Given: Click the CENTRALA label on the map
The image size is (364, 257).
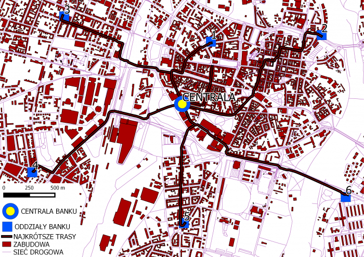Looking at the screenshot, I should [x=209, y=97].
